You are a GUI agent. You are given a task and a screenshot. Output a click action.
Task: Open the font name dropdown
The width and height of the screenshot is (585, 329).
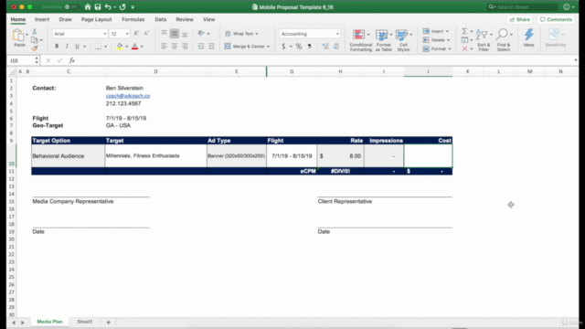tap(105, 34)
